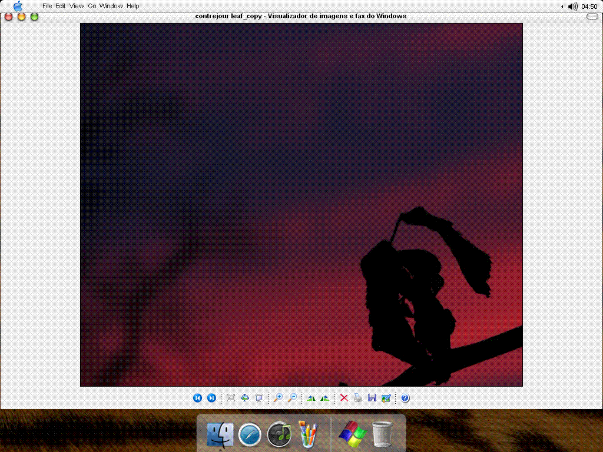
Task: Open the Window menu
Action: point(111,6)
